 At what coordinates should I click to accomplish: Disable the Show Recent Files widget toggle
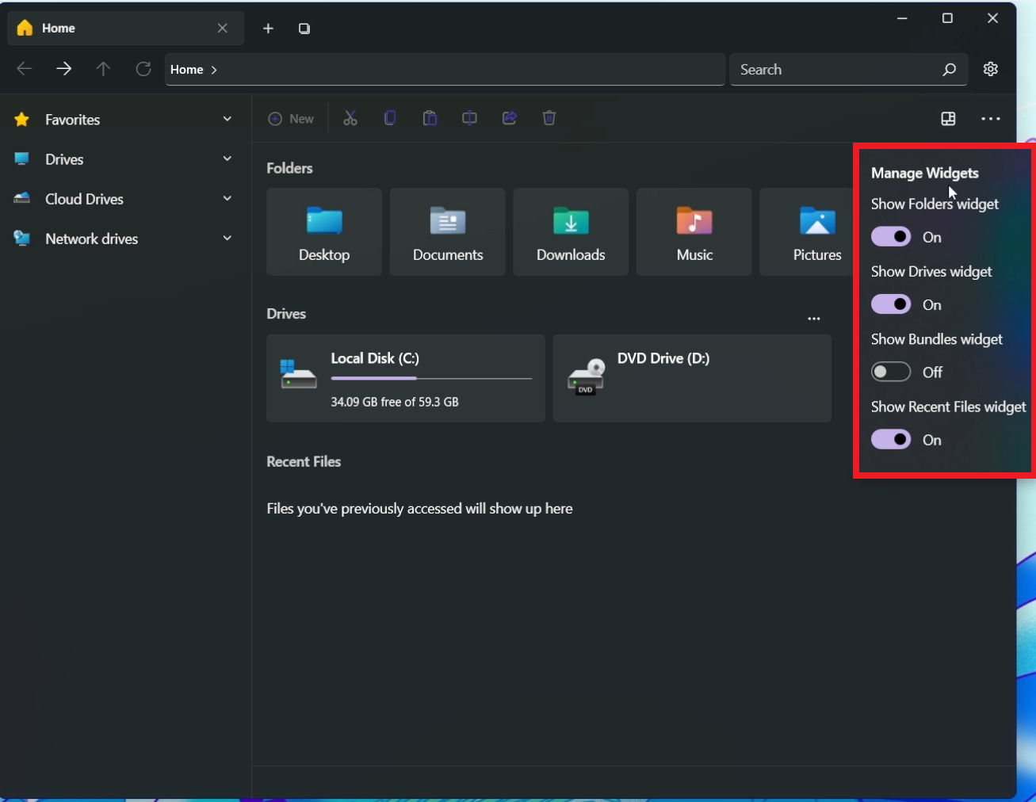coord(891,440)
